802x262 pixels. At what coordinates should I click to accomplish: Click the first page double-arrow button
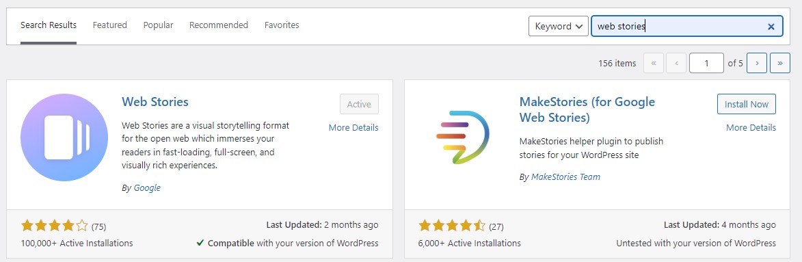[653, 63]
